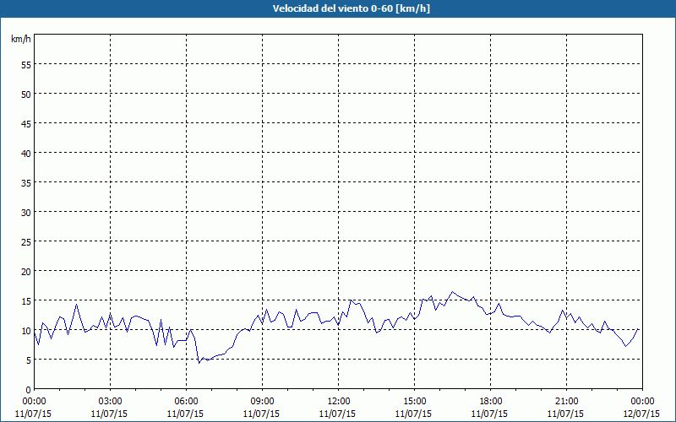Screen dimensions: 676x422
Task: Click the y-axis value 25
Action: tap(26, 241)
